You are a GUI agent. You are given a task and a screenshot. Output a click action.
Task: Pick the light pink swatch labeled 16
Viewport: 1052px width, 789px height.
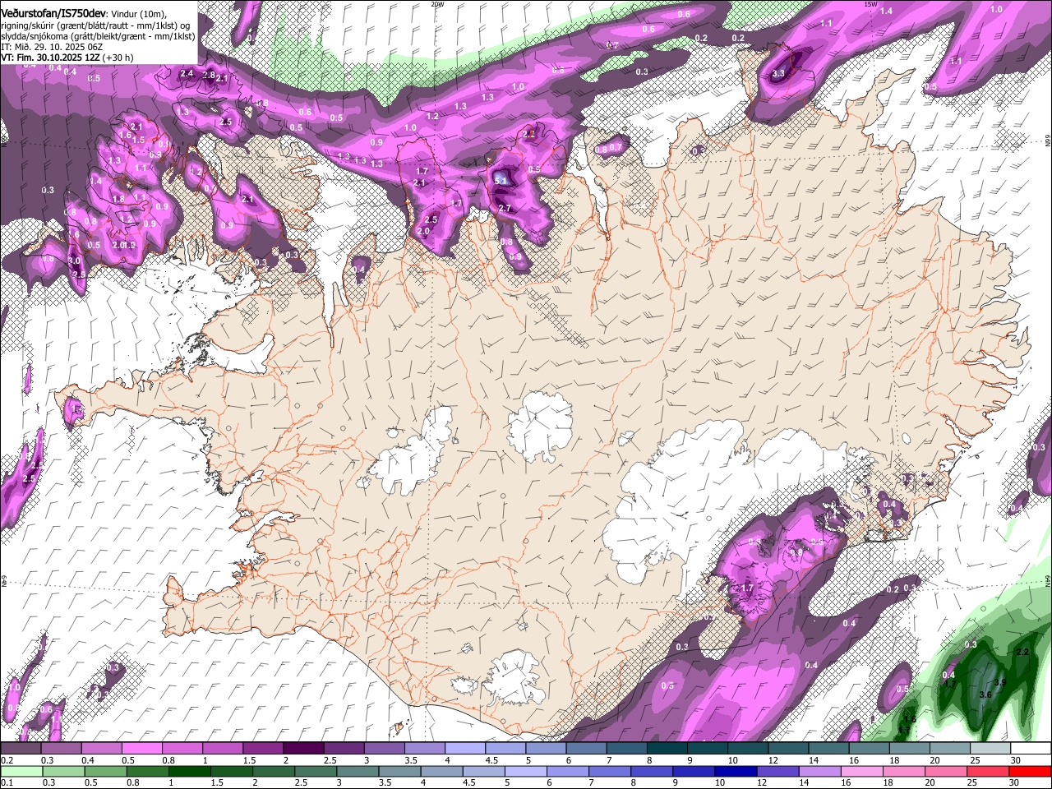click(861, 771)
